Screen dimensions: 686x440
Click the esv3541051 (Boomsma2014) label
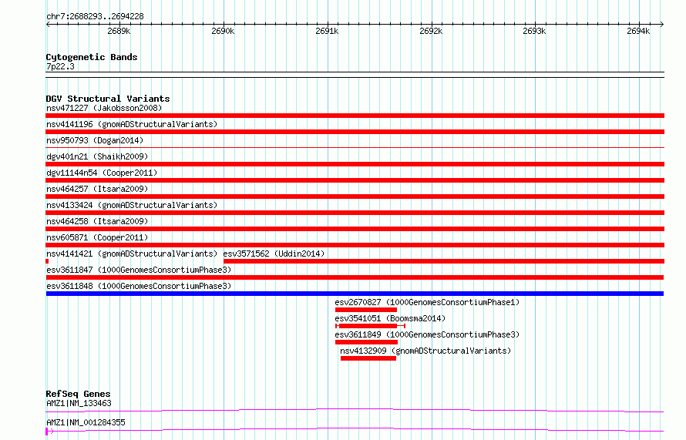point(390,318)
